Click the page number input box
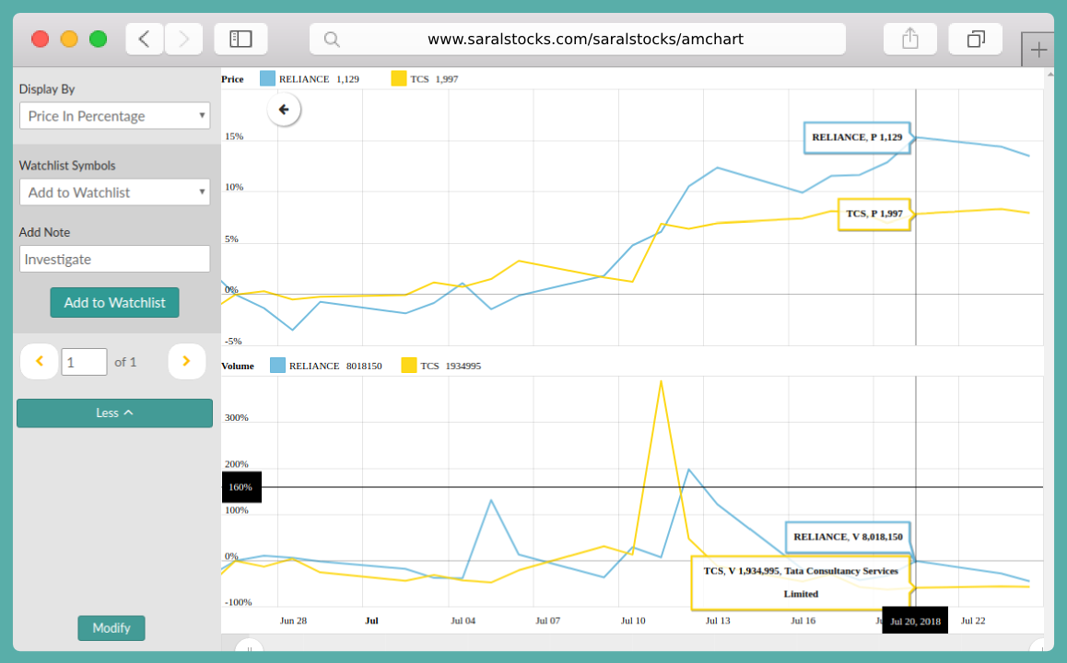The height and width of the screenshot is (663, 1067). tap(84, 362)
